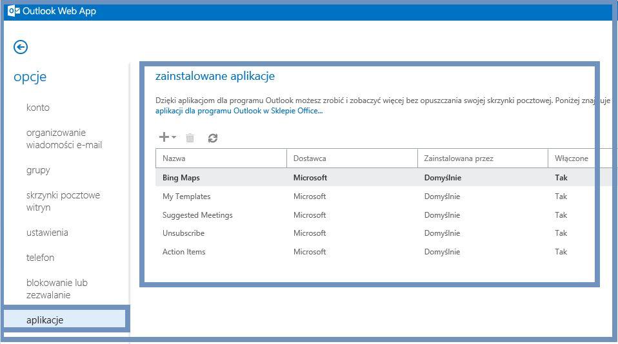Screen dimensions: 618x344
Task: Go back using the circled arrow icon
Action: [21, 47]
